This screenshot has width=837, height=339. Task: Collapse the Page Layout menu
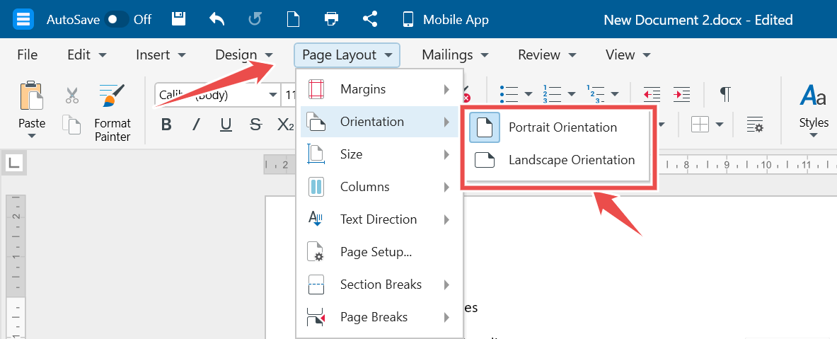pos(347,55)
